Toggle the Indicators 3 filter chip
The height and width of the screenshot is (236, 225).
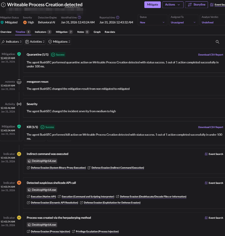point(11,42)
